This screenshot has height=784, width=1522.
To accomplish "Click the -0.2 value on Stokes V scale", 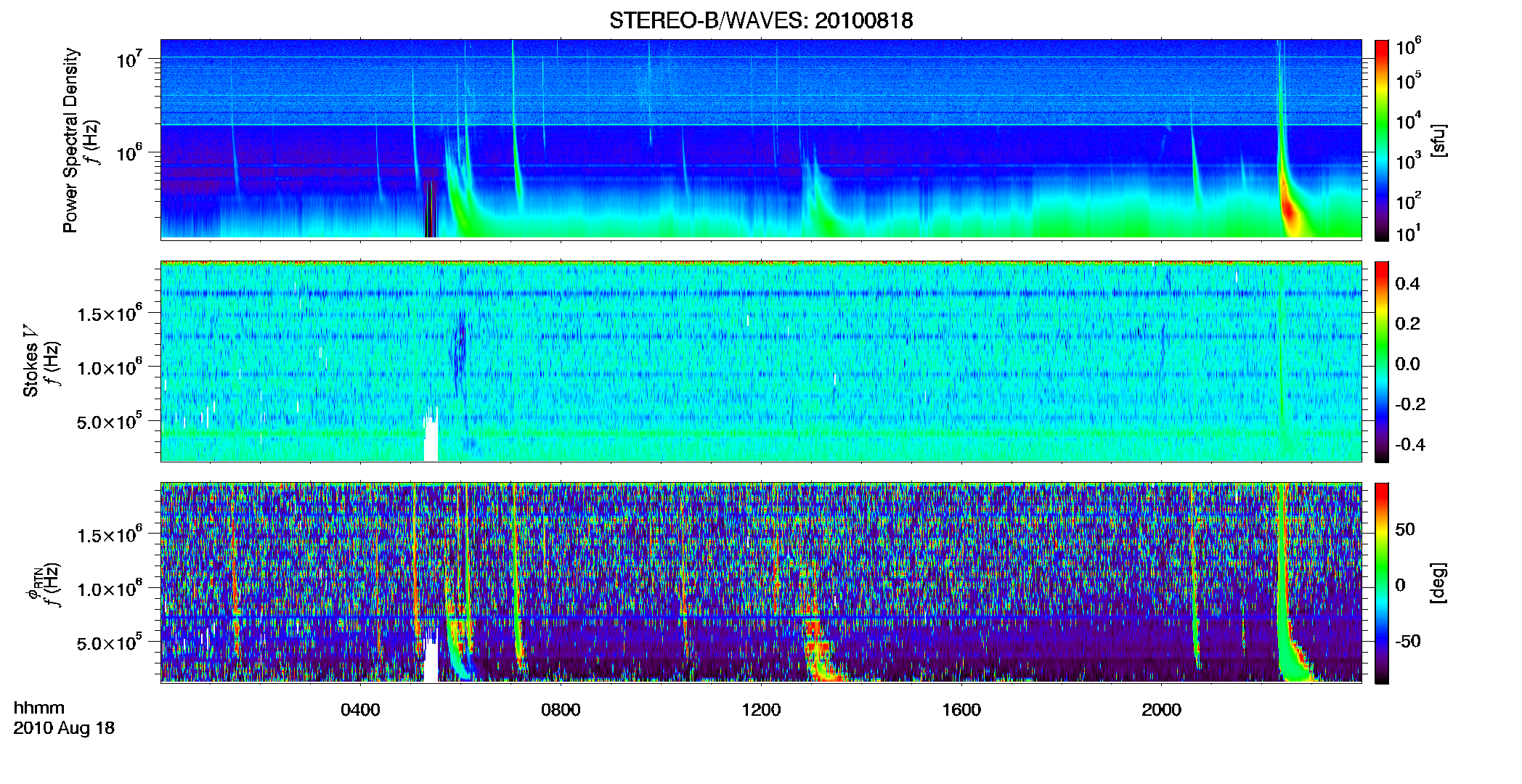I will click(x=1409, y=404).
